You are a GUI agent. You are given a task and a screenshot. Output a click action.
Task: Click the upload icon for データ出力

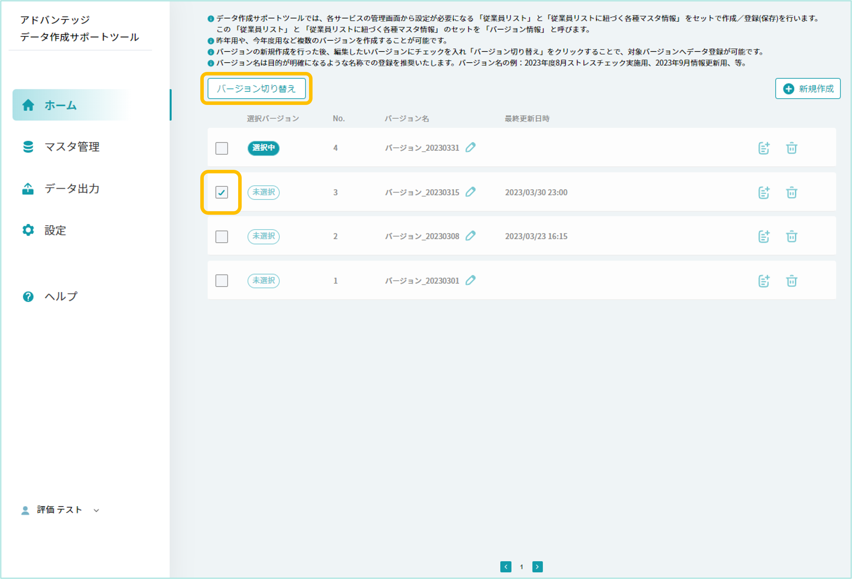(x=28, y=188)
